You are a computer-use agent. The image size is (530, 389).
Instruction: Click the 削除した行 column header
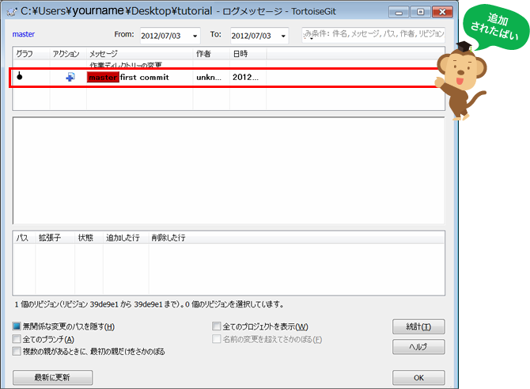point(168,238)
